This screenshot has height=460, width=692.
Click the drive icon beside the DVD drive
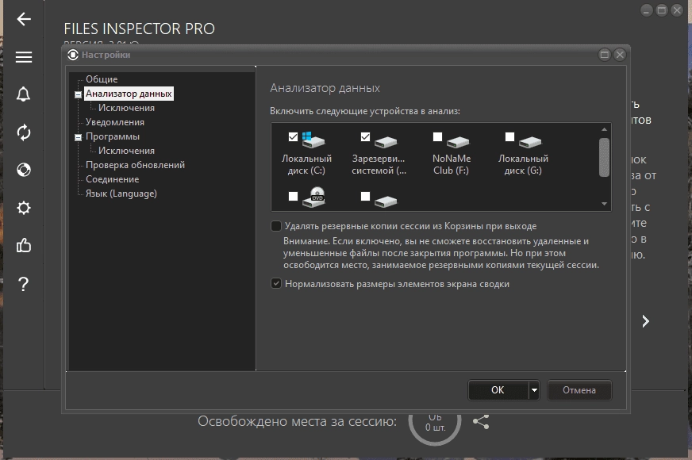[386, 201]
